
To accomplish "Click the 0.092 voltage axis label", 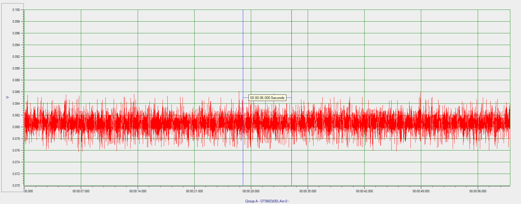I will (x=16, y=57).
